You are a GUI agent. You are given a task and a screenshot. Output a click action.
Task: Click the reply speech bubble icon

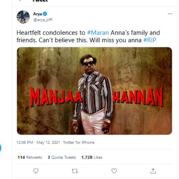36,171
